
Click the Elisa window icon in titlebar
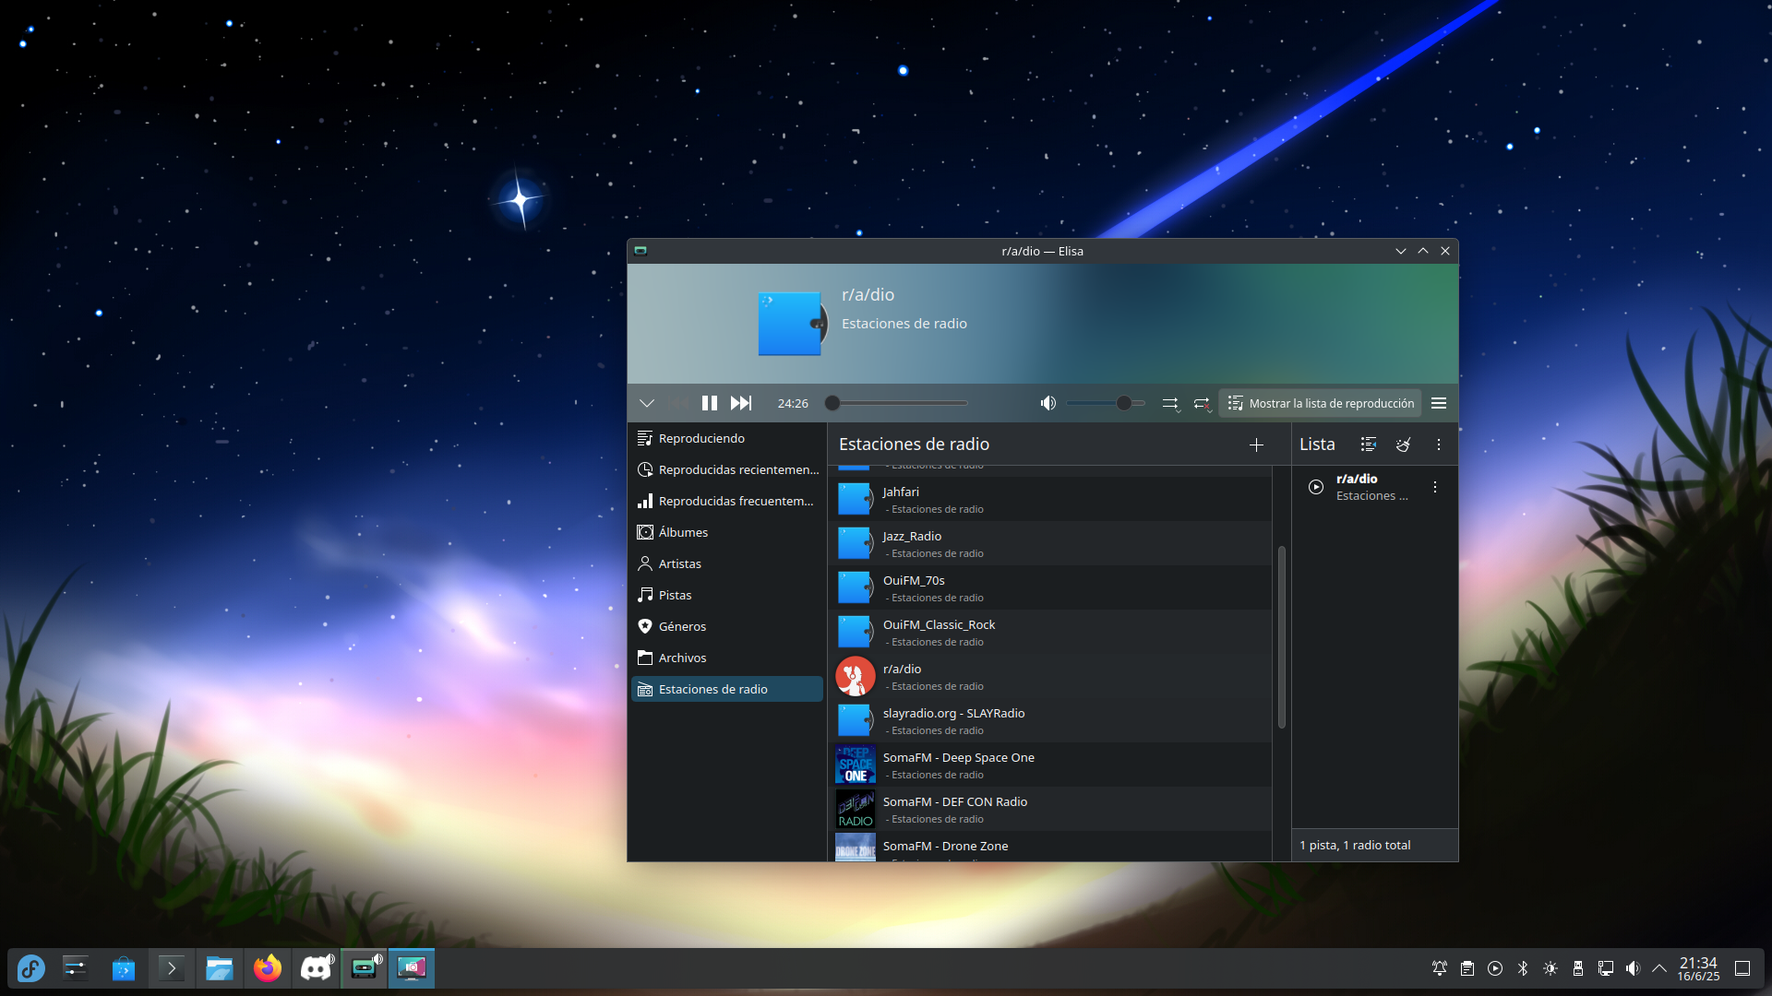tap(641, 251)
